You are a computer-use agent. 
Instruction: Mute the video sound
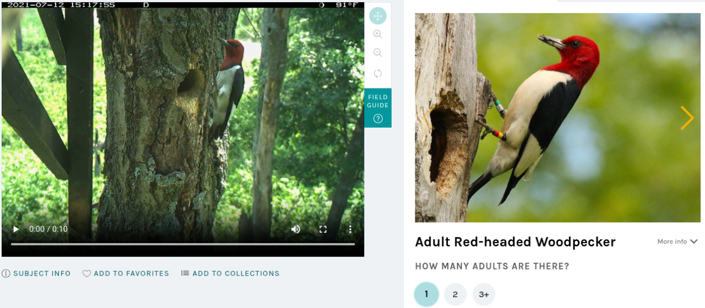(x=296, y=229)
